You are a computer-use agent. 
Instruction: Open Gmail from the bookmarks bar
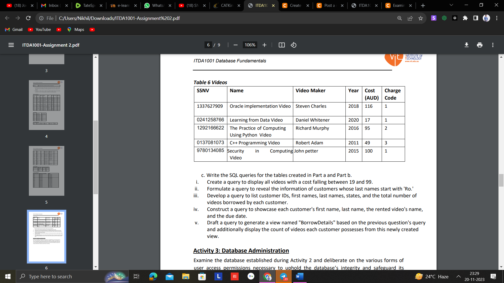point(13,30)
